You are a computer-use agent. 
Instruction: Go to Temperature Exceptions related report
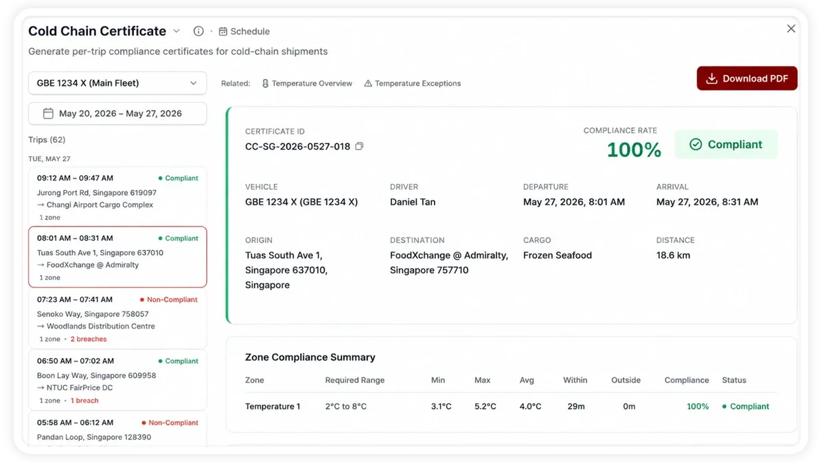(412, 83)
